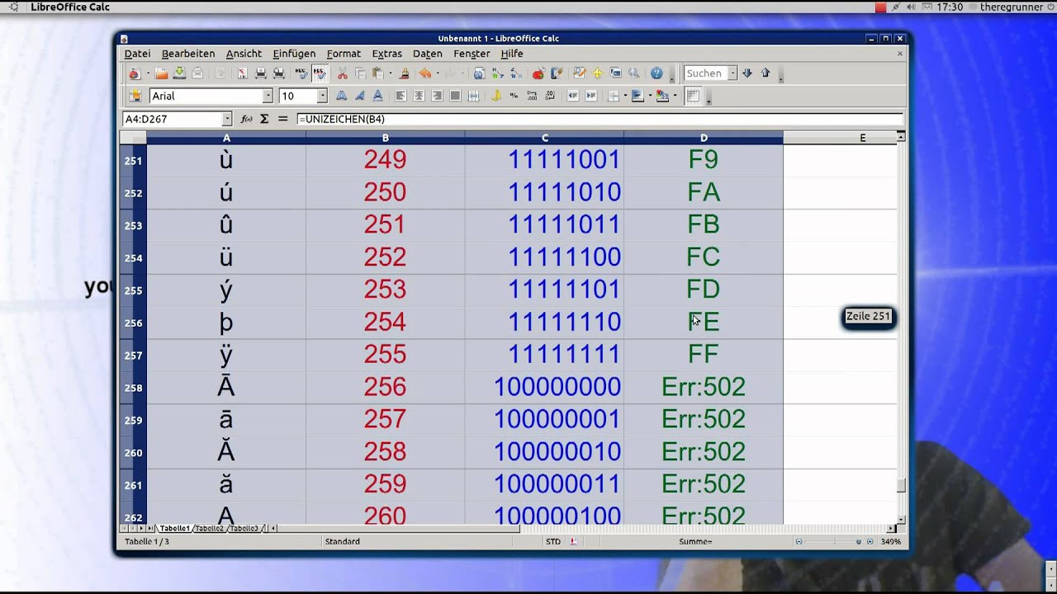Save document with green arrow icon

pos(179,73)
